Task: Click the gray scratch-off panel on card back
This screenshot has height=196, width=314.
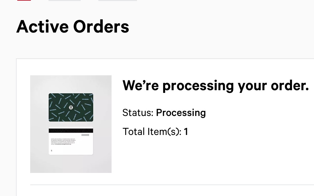Action: (x=85, y=135)
